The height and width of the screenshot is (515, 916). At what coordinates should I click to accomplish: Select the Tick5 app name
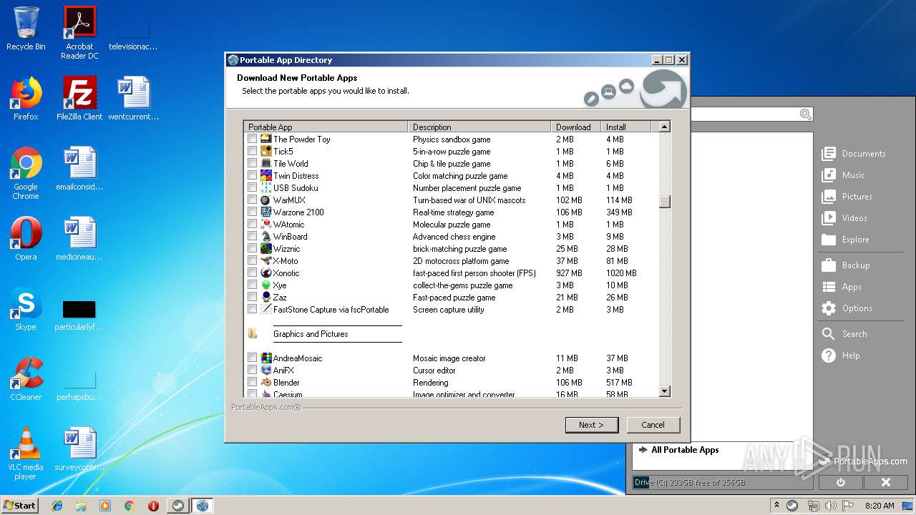tap(283, 152)
